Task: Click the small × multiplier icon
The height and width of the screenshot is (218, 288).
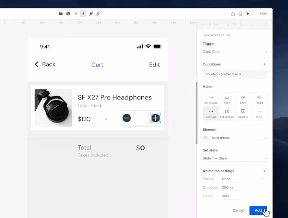Action: point(106,119)
